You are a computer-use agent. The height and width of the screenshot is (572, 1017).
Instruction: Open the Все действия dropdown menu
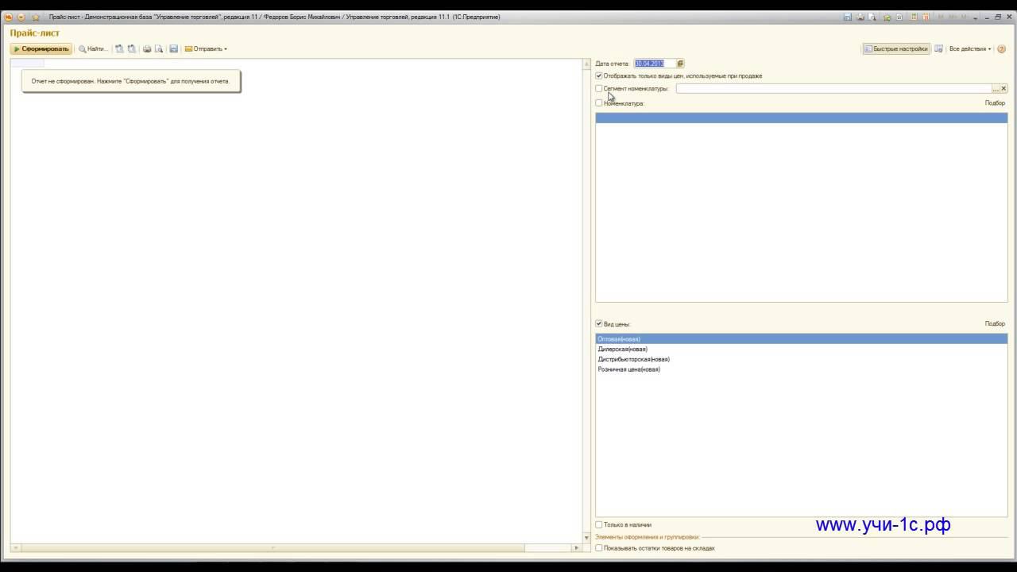(970, 49)
